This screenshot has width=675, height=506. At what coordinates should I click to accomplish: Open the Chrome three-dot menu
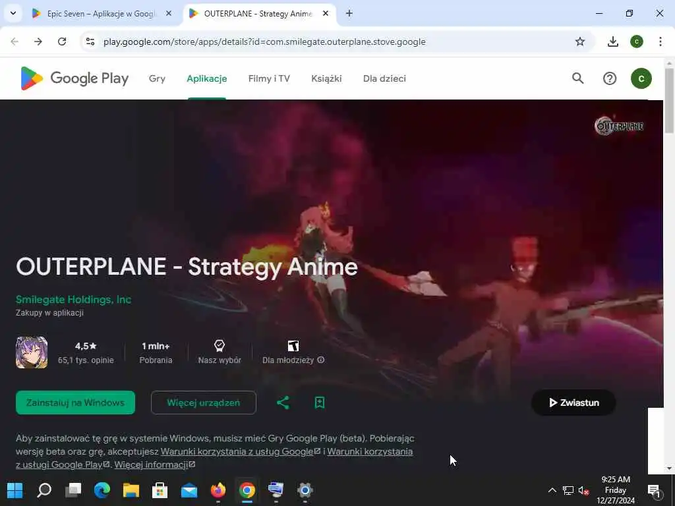pyautogui.click(x=660, y=42)
